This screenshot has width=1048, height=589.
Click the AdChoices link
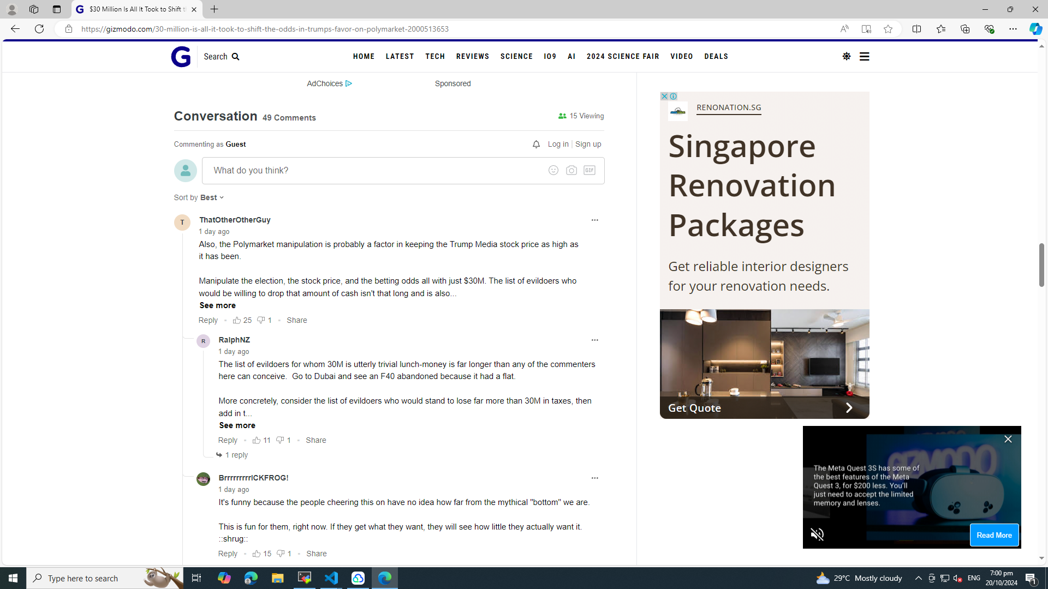pyautogui.click(x=329, y=83)
